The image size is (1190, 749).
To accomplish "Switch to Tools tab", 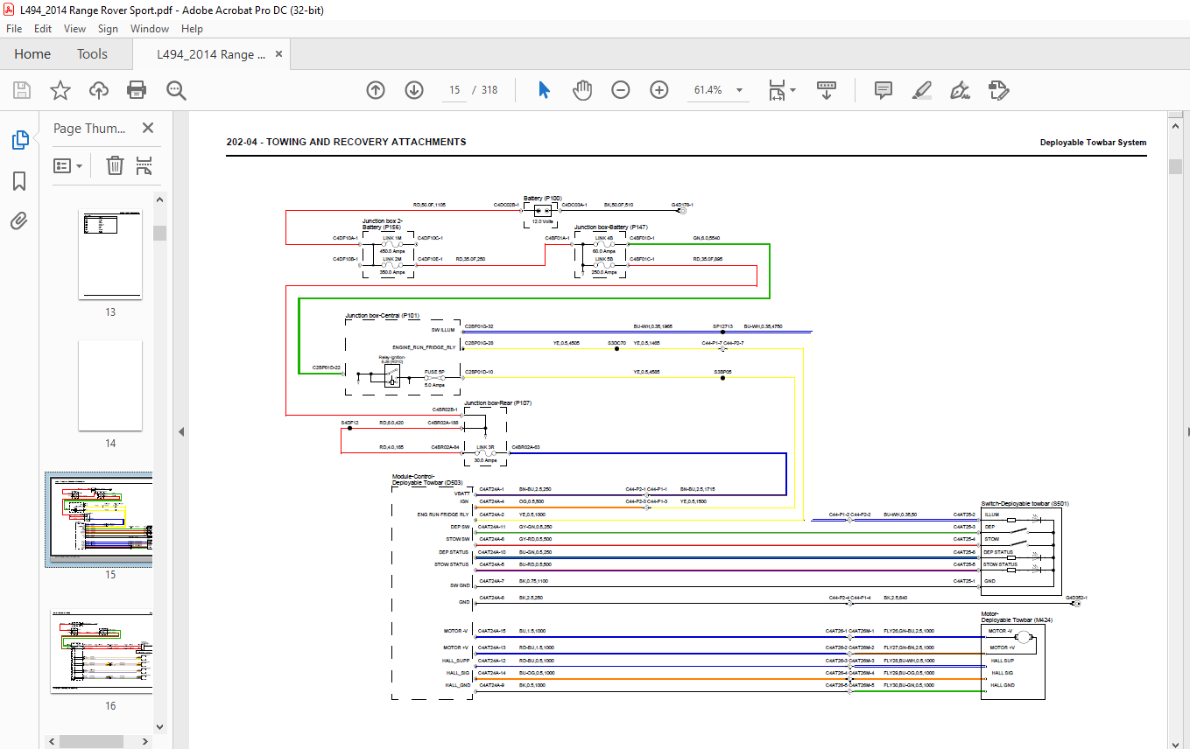I will pyautogui.click(x=92, y=54).
